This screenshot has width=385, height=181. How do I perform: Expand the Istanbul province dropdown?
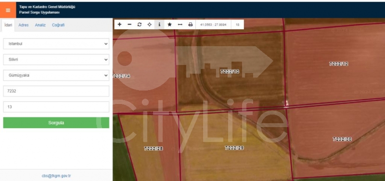[x=56, y=44]
